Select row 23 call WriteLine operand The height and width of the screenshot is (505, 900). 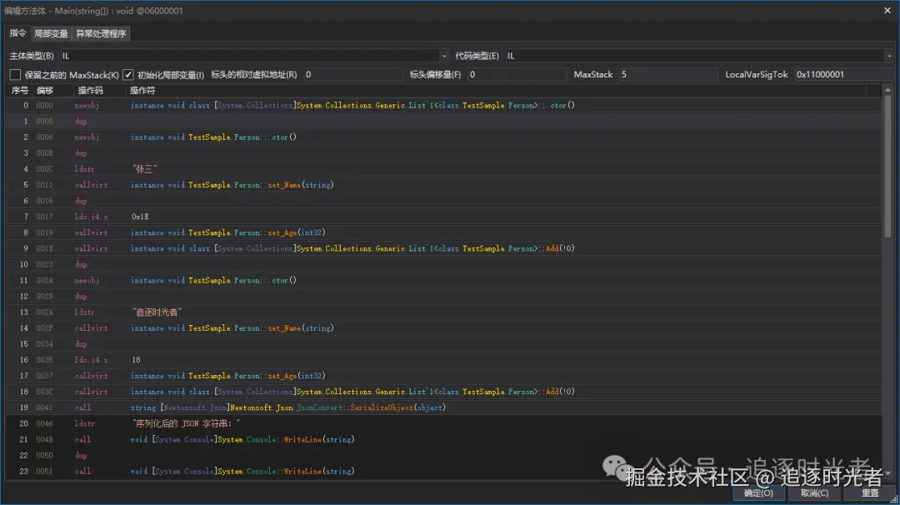242,471
